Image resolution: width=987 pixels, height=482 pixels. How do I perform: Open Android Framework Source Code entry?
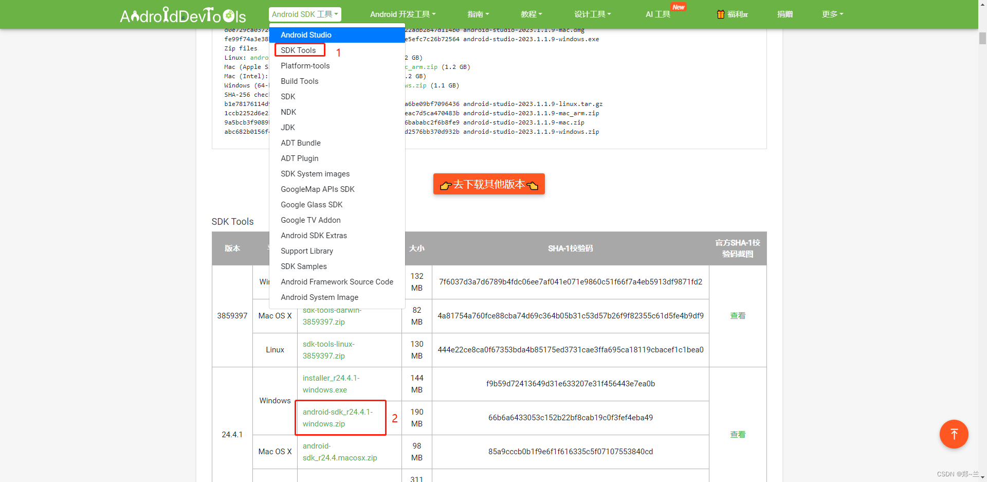tap(337, 282)
